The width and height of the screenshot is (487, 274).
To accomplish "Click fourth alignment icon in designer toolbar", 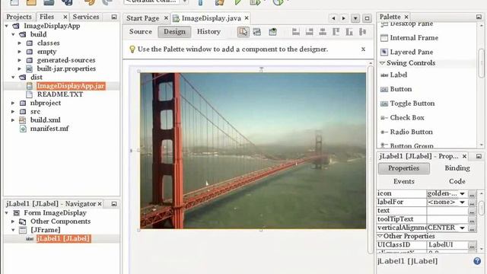I will coord(336,32).
